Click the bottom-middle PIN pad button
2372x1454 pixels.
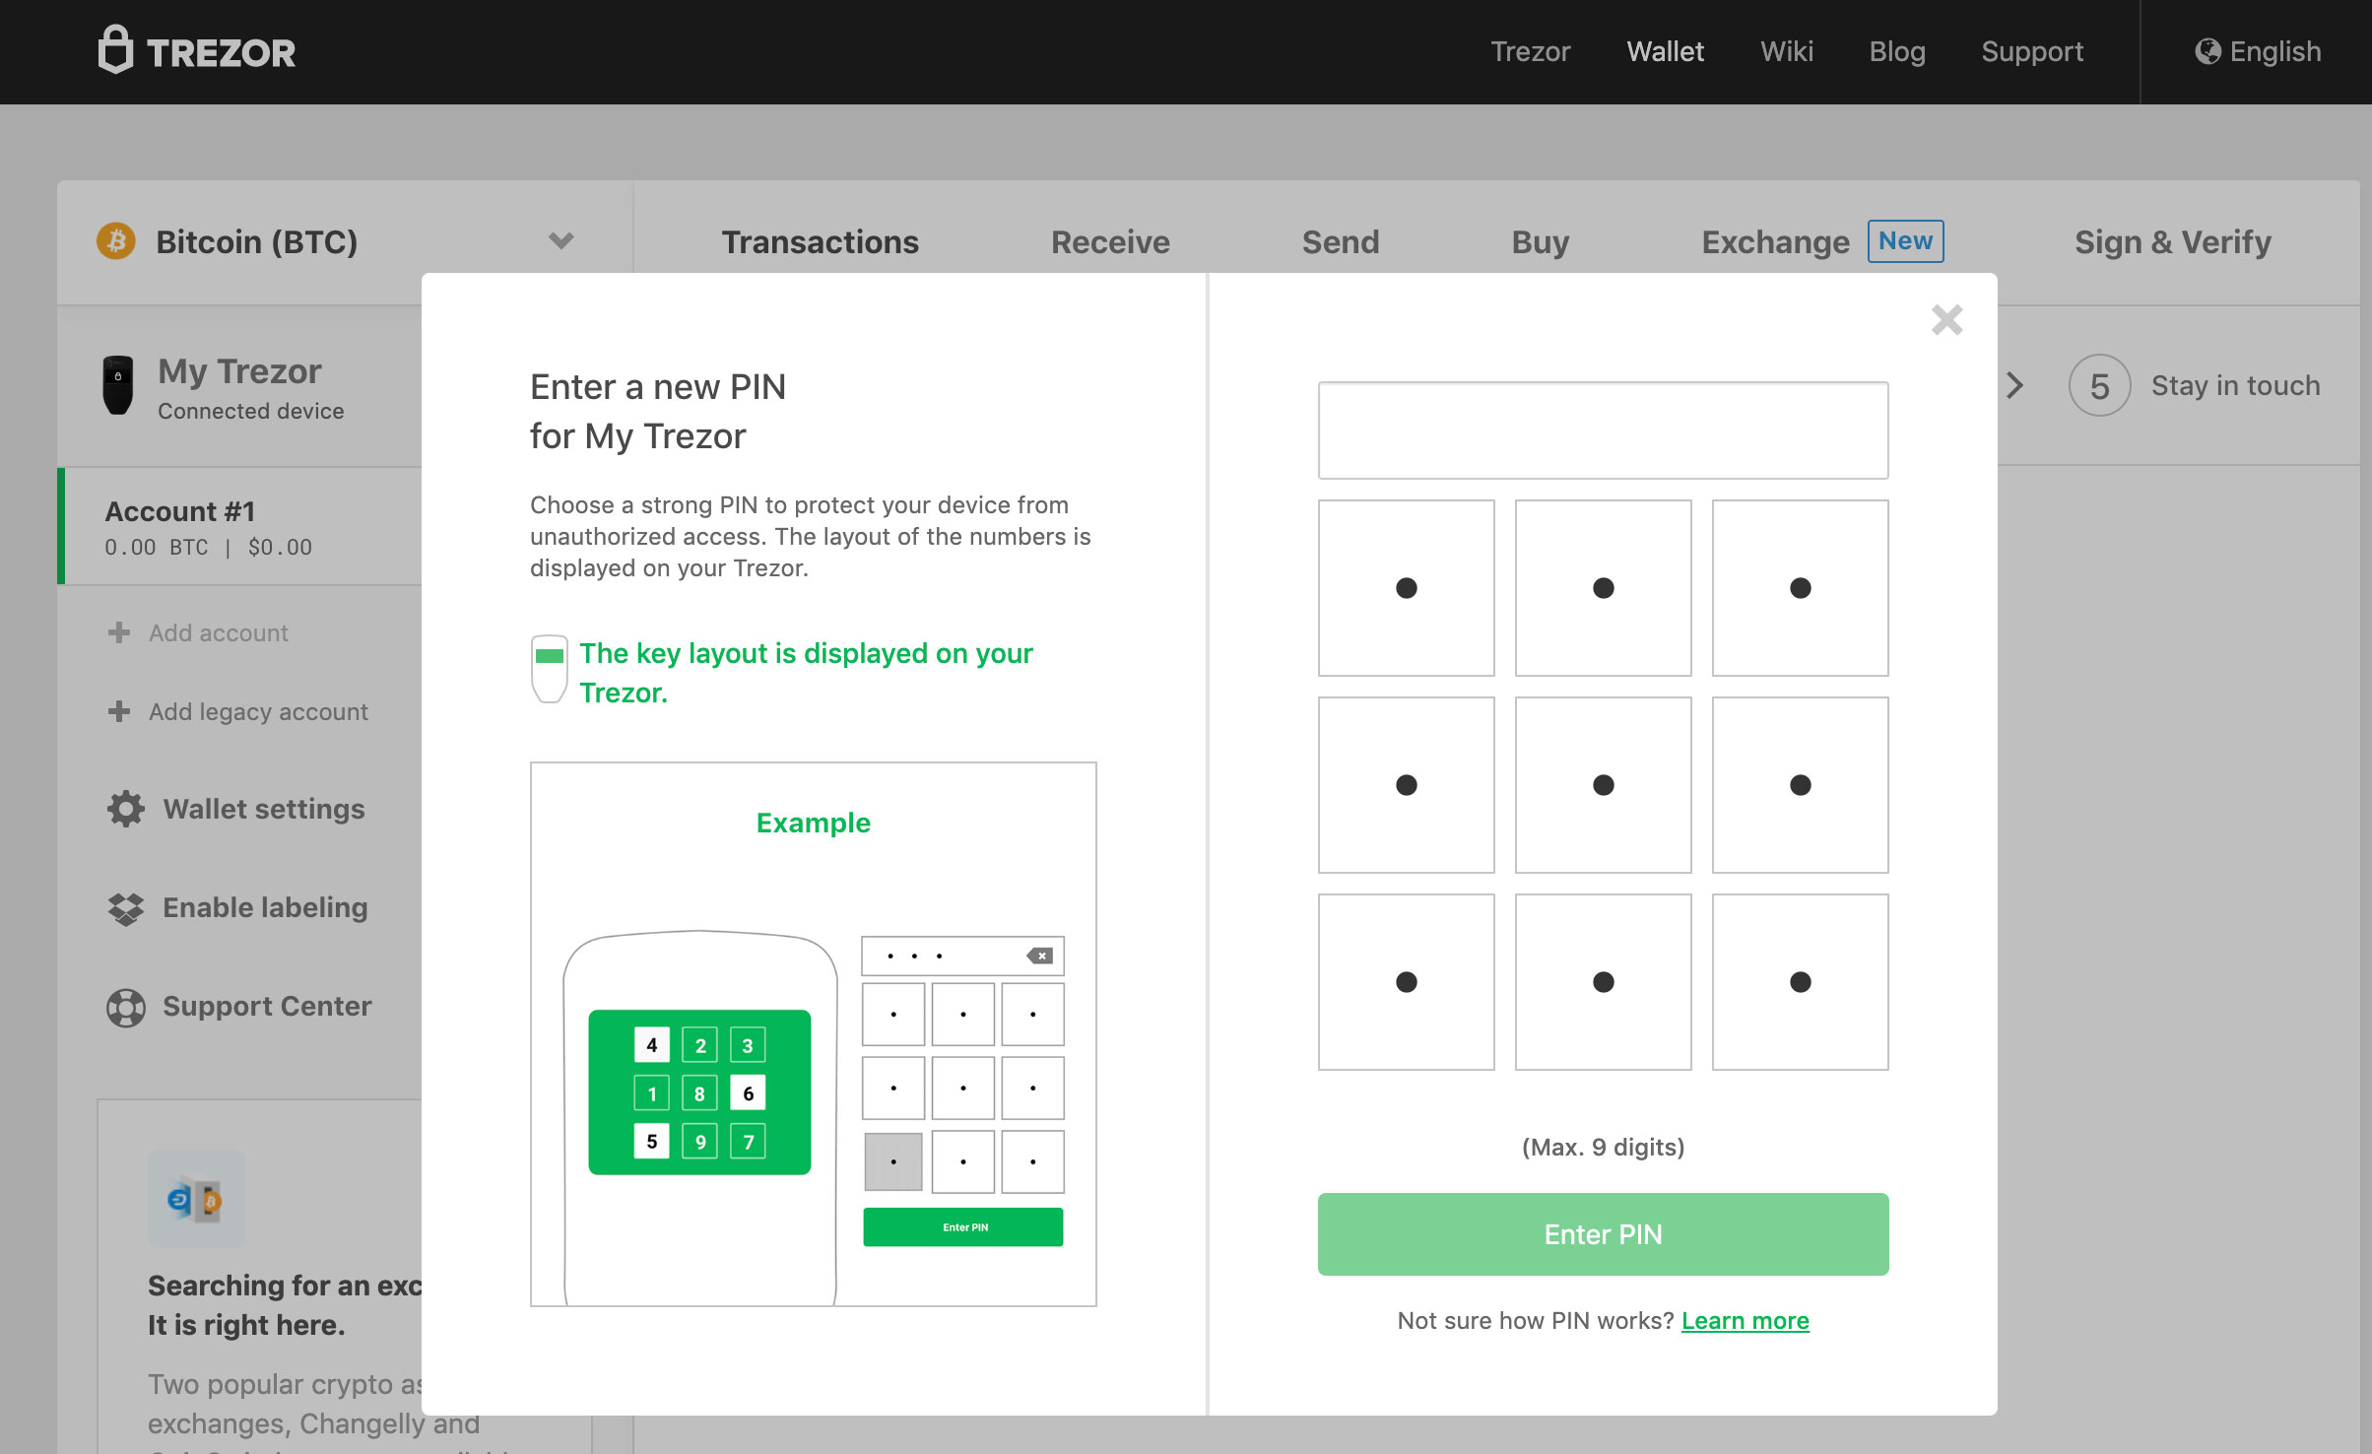coord(1603,982)
